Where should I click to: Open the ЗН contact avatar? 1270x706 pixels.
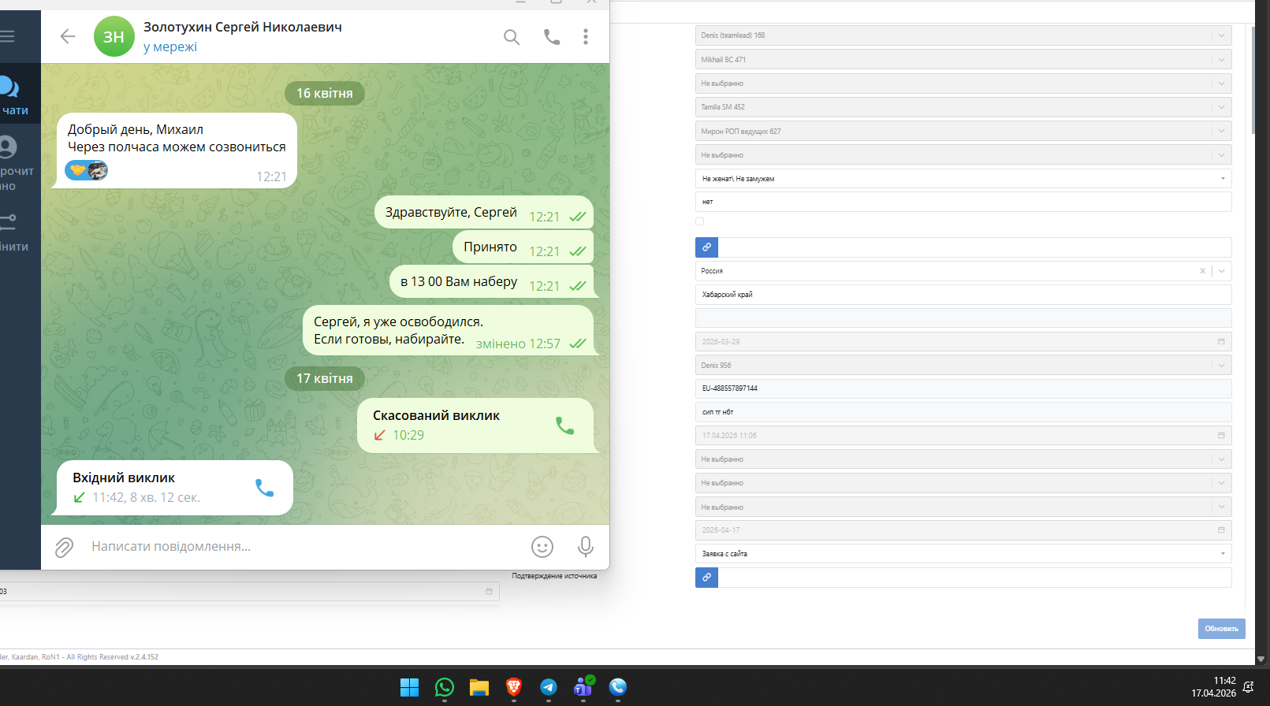(x=114, y=36)
